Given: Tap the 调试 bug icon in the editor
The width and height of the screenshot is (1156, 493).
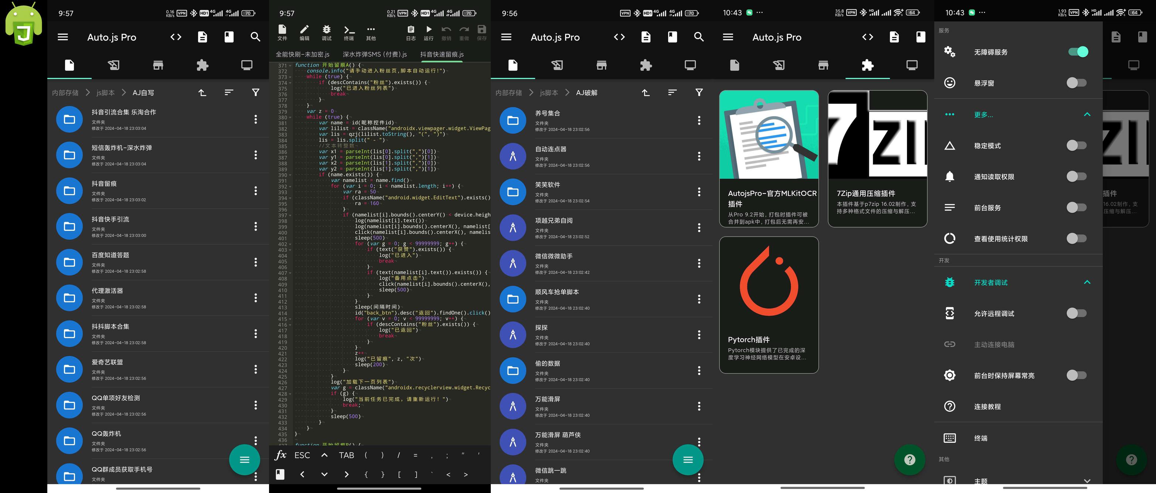Looking at the screenshot, I should tap(327, 33).
